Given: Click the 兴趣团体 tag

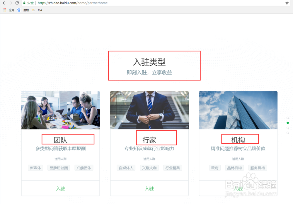Looking at the screenshot, I should (84, 168).
